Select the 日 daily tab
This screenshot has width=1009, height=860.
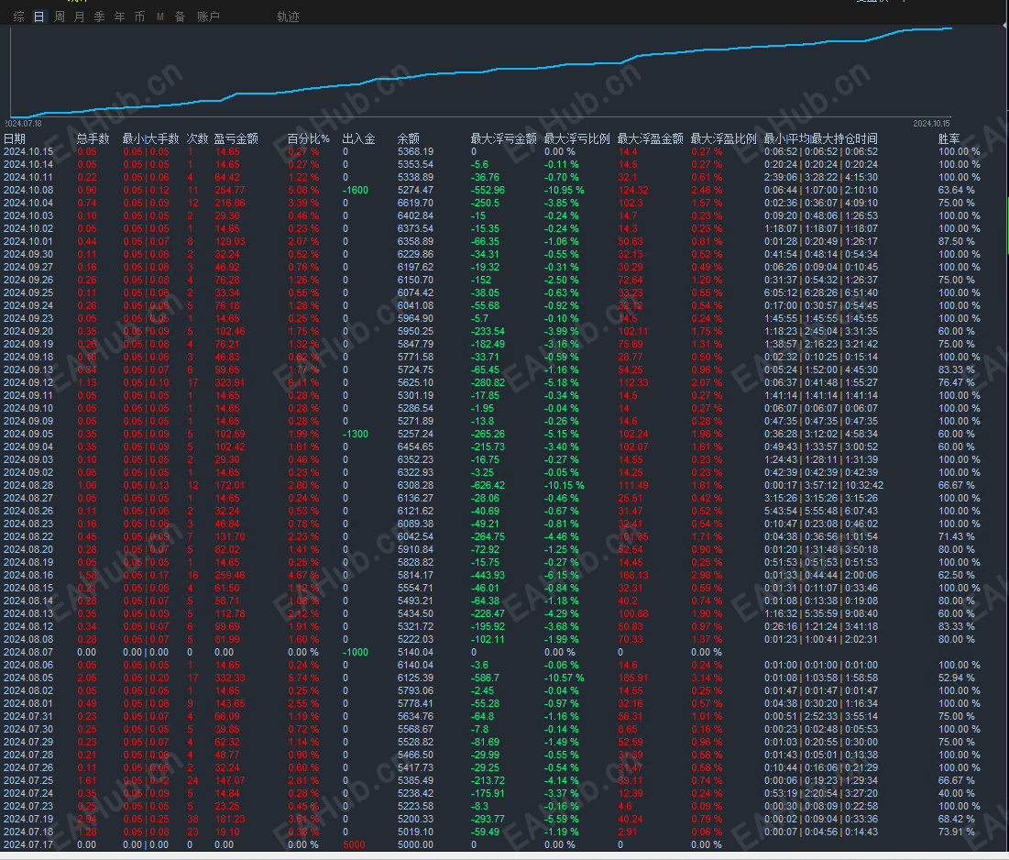point(39,17)
